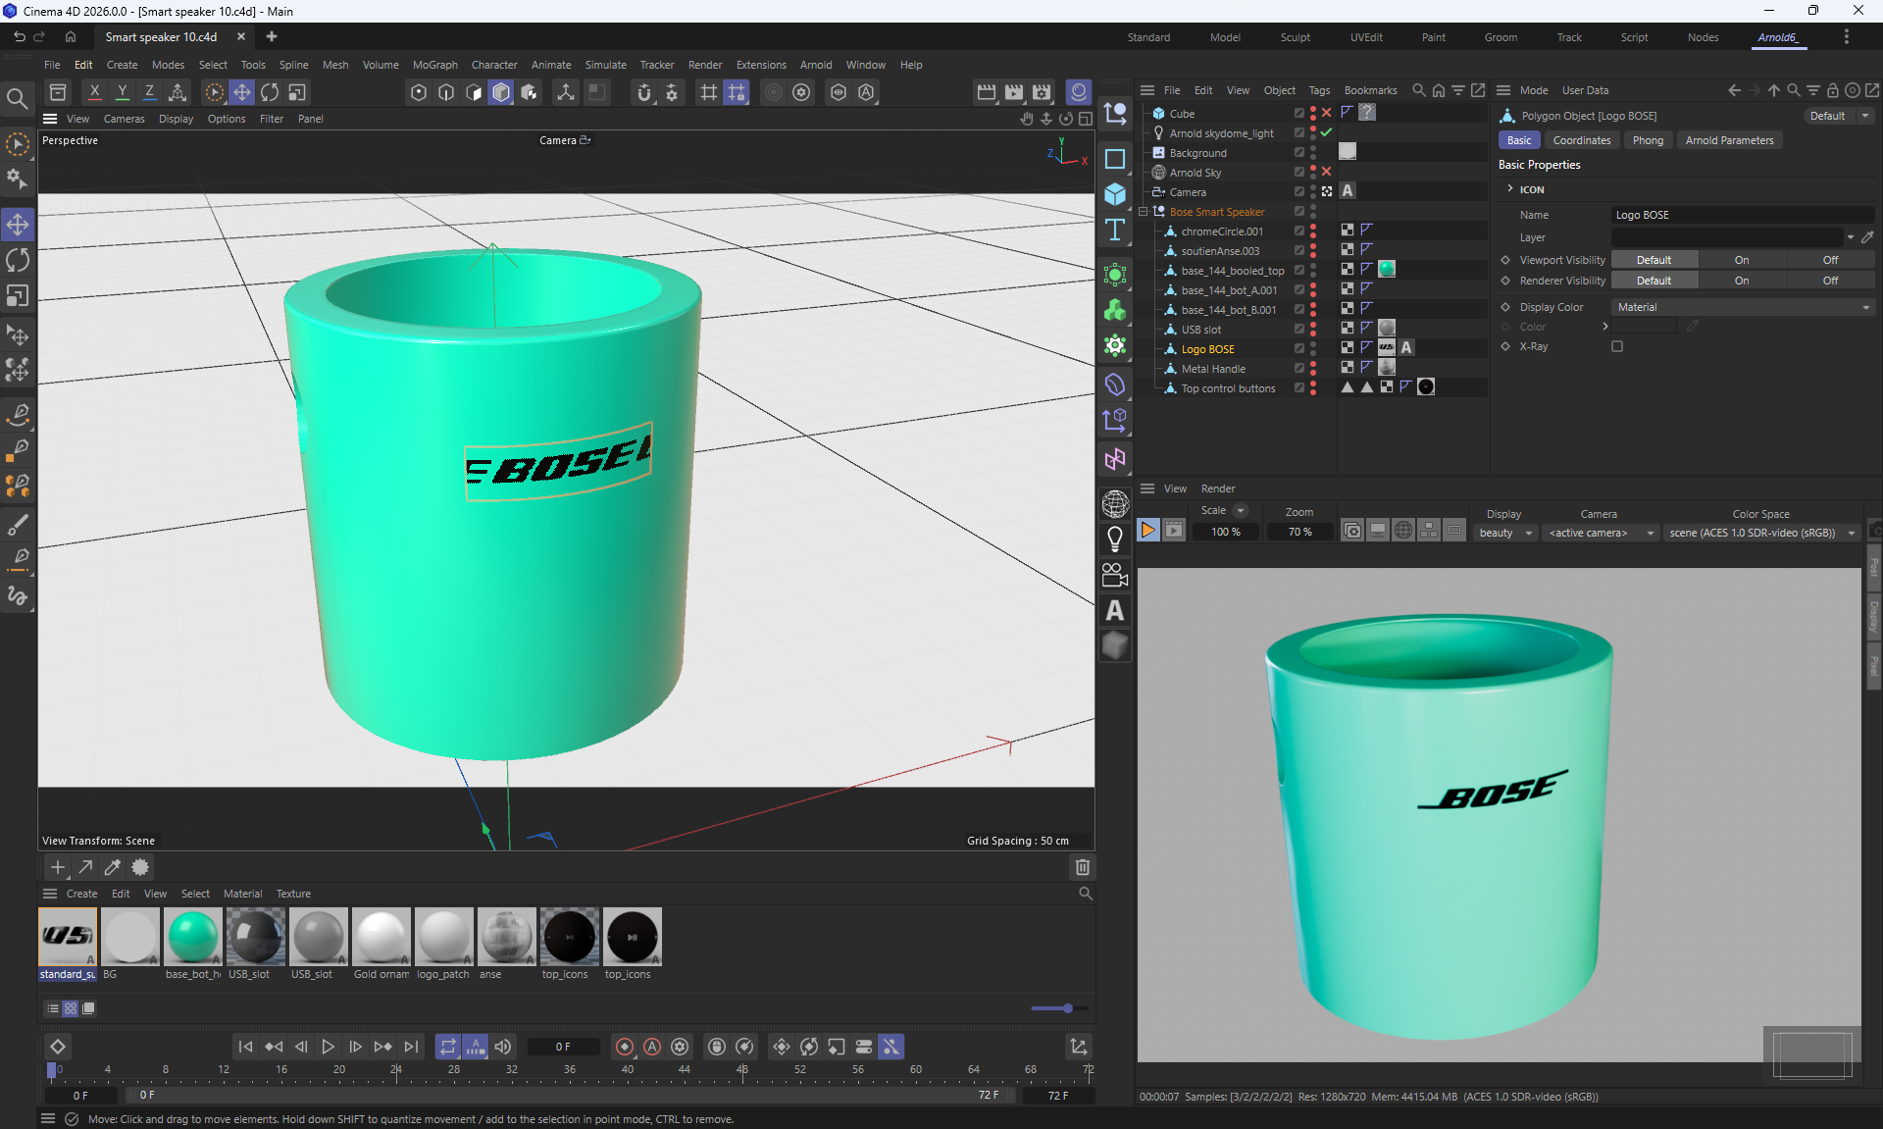This screenshot has height=1129, width=1883.
Task: Select the Rotate tool in left toolbar
Action: click(18, 260)
